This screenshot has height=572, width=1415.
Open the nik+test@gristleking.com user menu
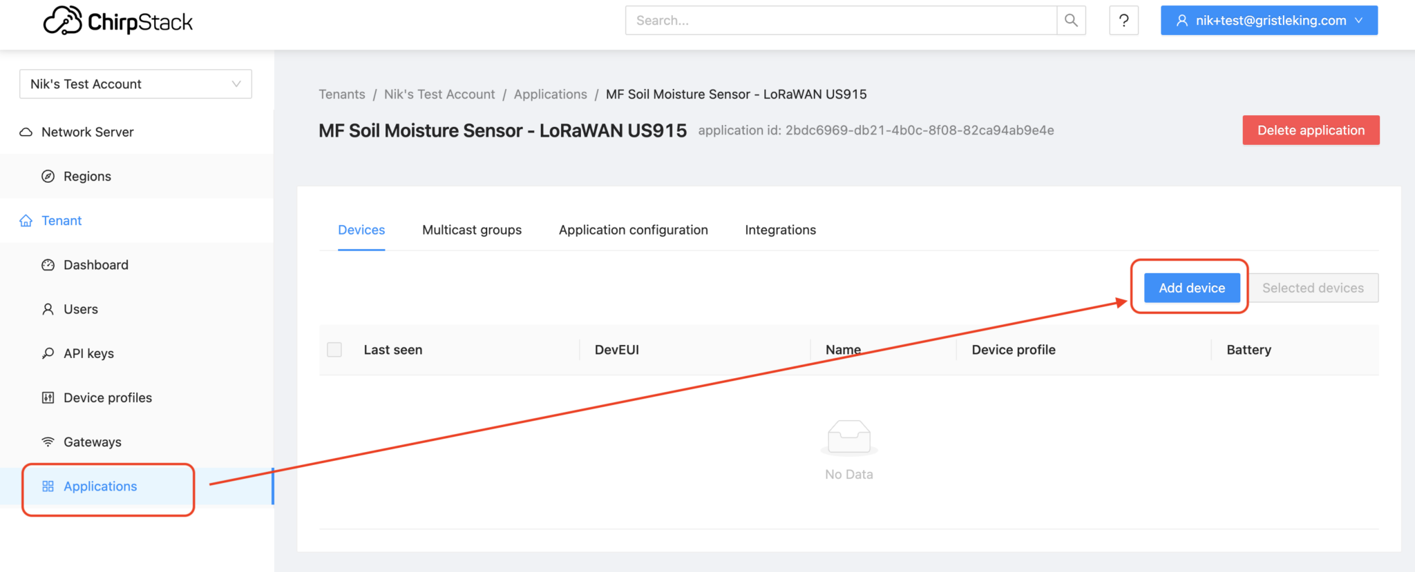pyautogui.click(x=1269, y=21)
